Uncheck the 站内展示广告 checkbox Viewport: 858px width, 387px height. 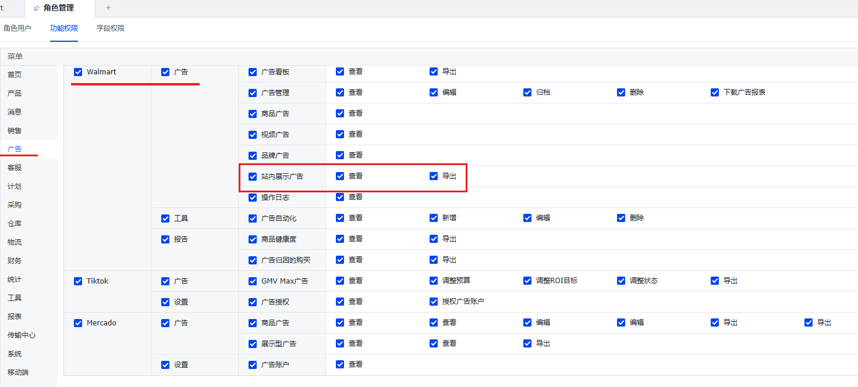(253, 177)
